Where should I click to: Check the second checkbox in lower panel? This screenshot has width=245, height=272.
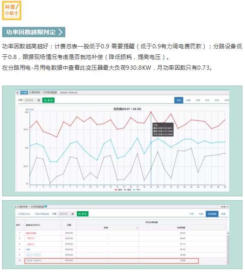35,214
